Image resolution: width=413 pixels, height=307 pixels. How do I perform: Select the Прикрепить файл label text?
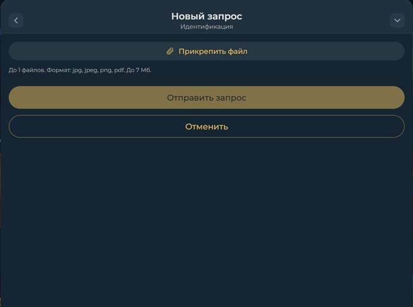(213, 51)
